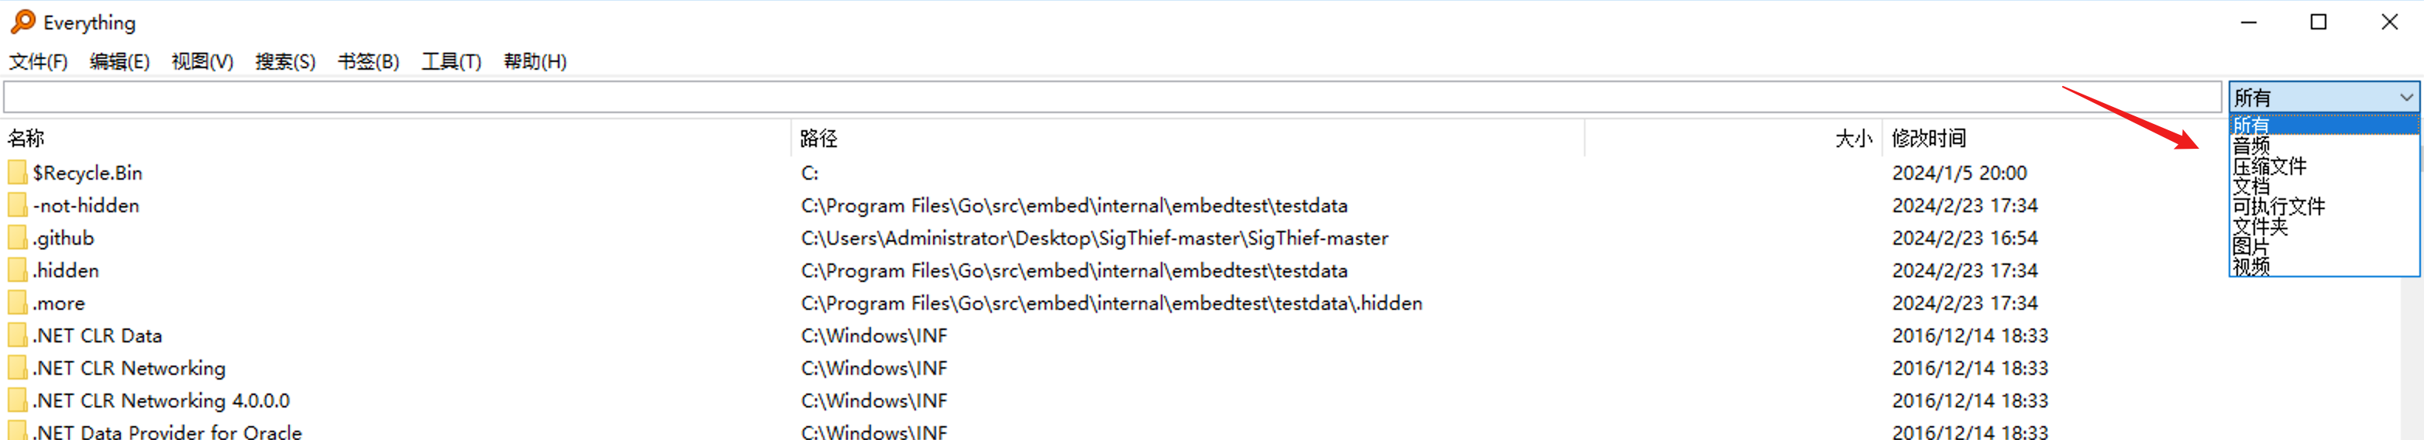The width and height of the screenshot is (2424, 440).
Task: Sort by 修改时间 column header
Action: click(1929, 139)
